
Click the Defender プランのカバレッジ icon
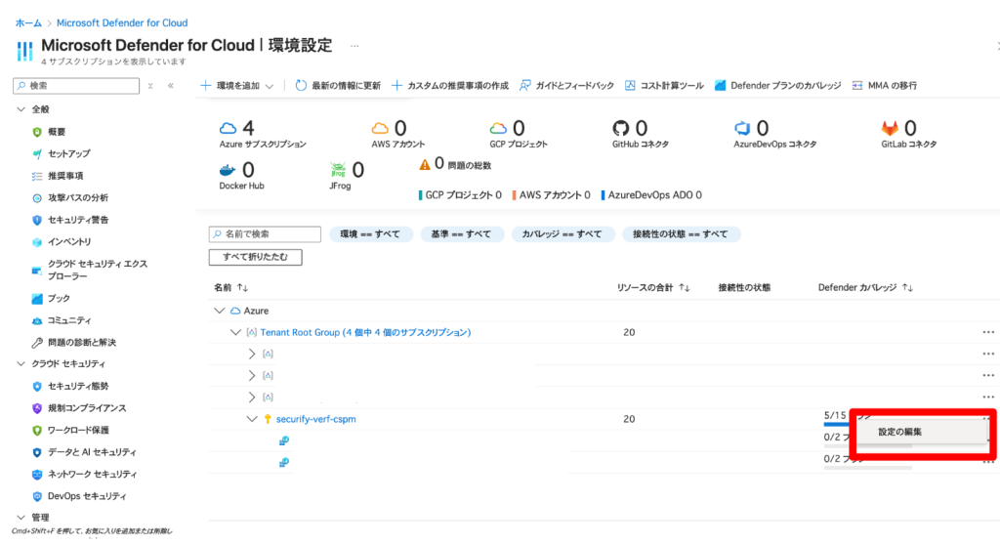tap(722, 86)
